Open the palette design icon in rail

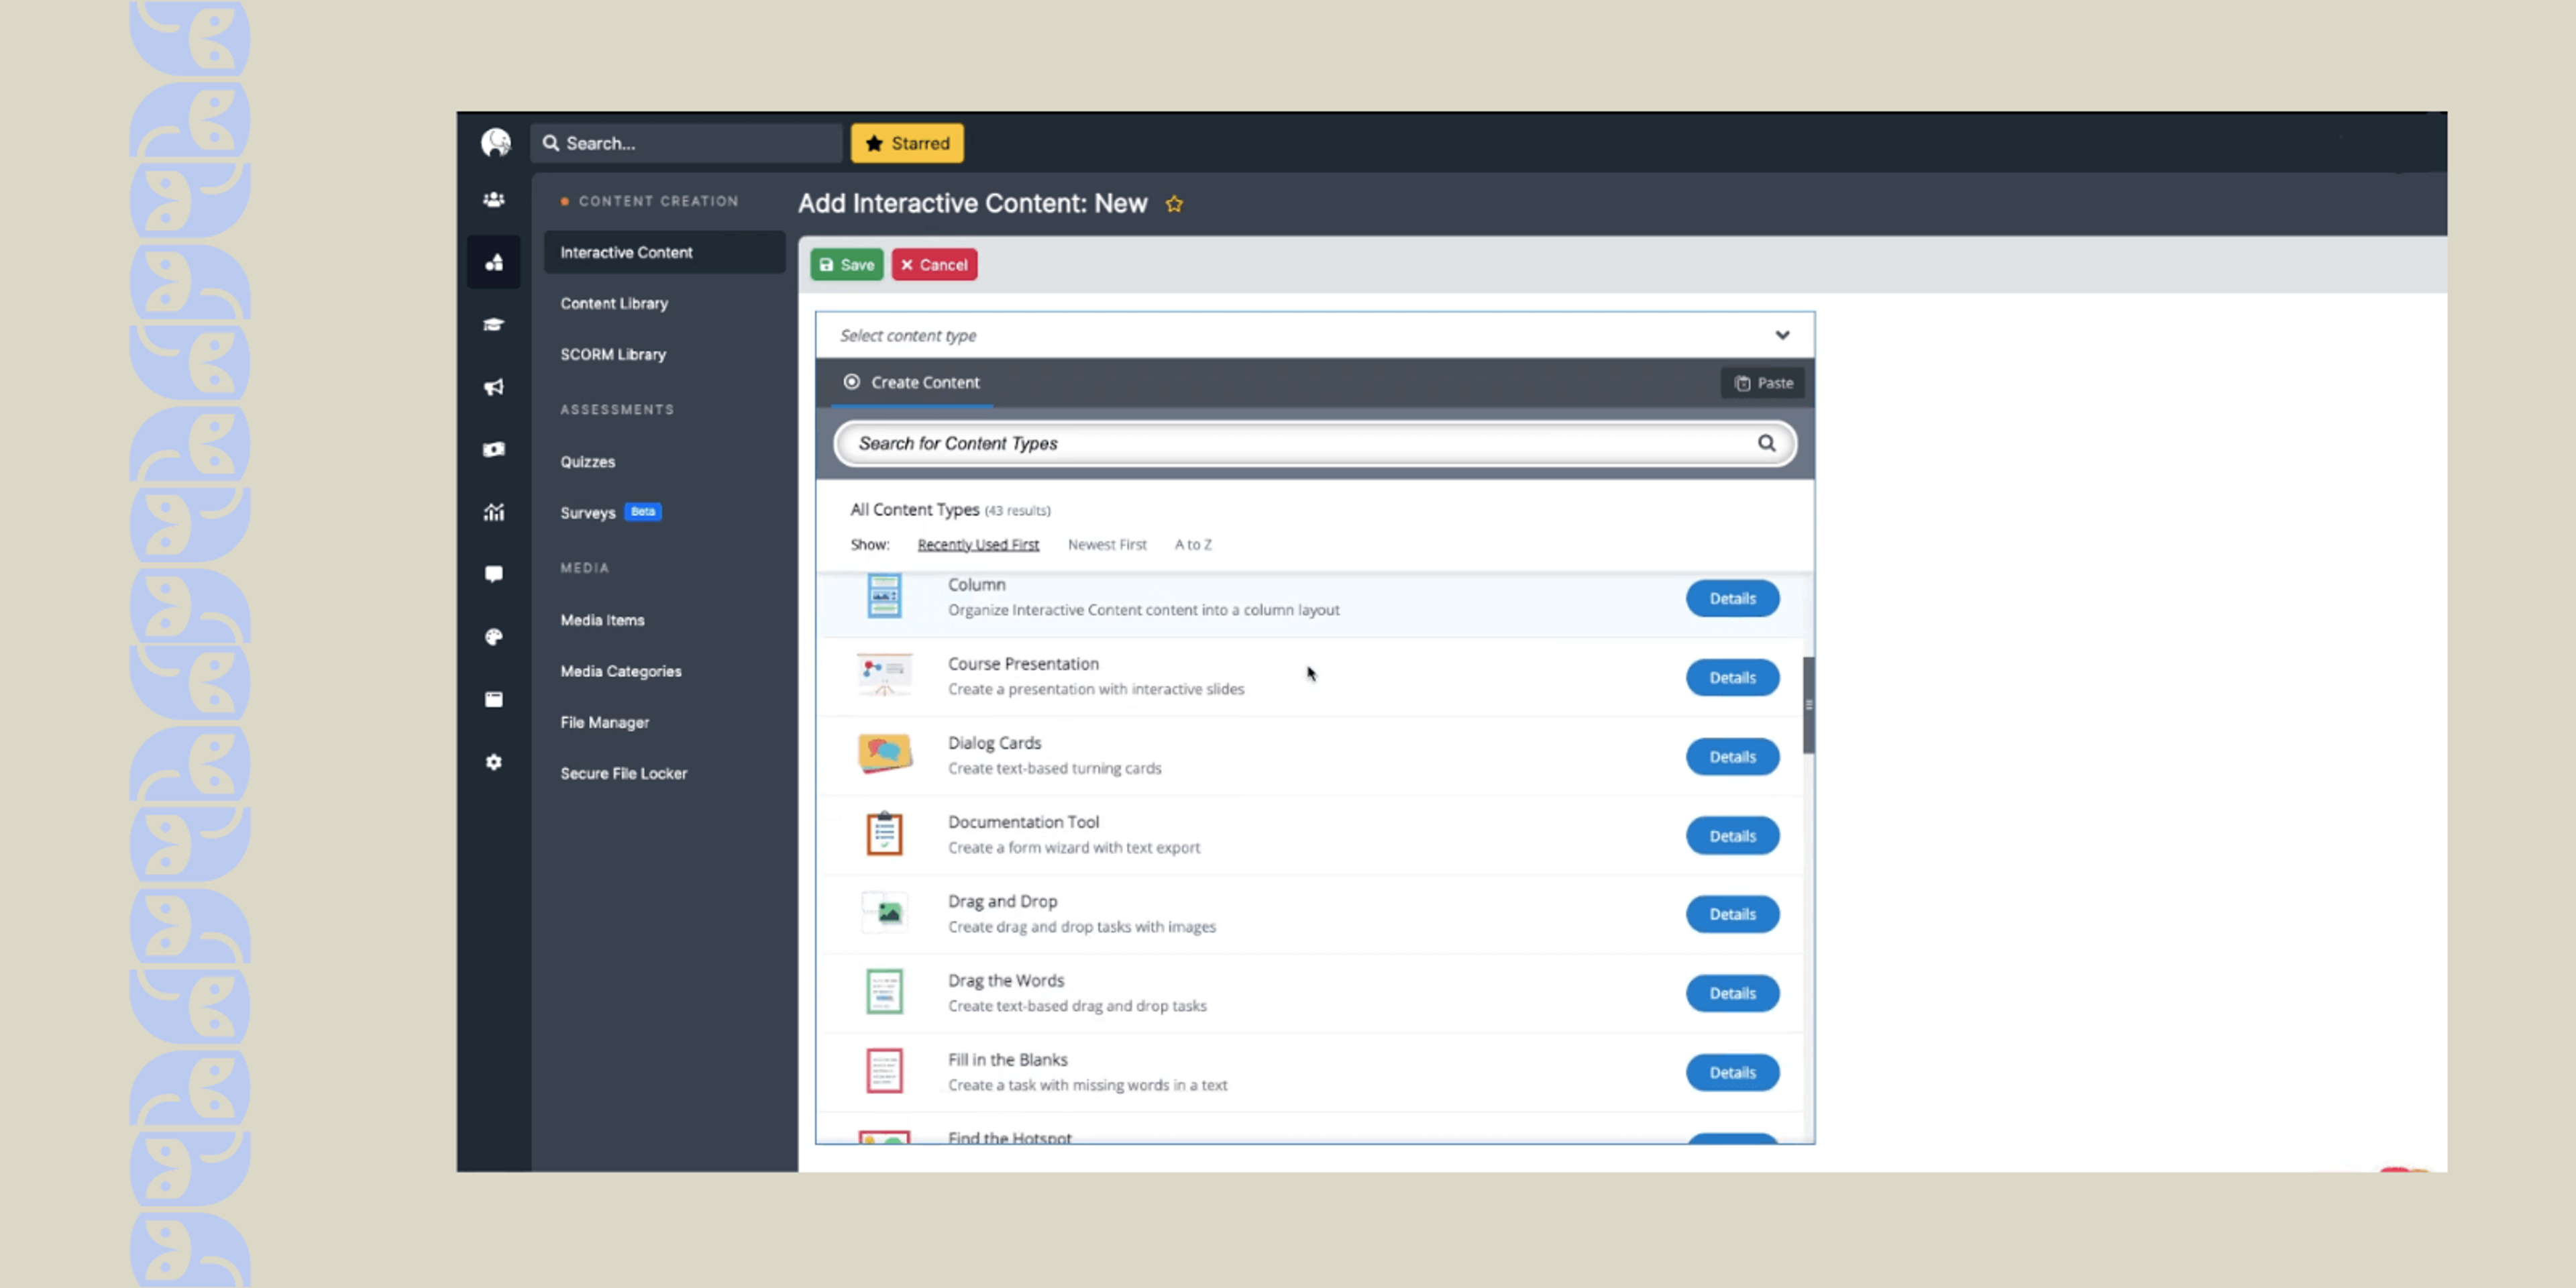coord(494,637)
